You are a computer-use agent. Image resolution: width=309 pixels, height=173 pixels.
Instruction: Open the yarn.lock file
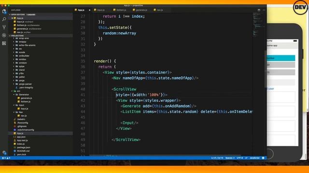click(x=21, y=155)
